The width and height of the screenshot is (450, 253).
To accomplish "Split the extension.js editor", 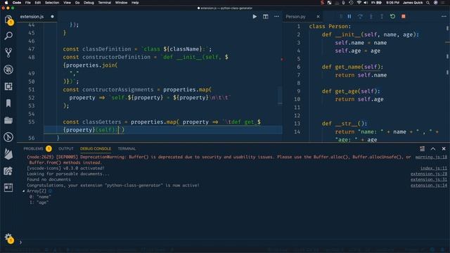I will (266, 17).
